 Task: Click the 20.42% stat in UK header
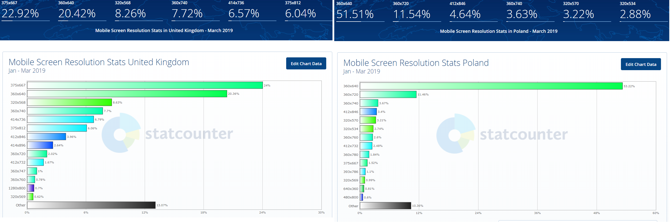[77, 14]
